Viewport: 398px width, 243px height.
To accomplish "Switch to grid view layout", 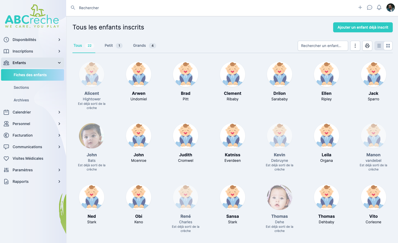I will (388, 46).
